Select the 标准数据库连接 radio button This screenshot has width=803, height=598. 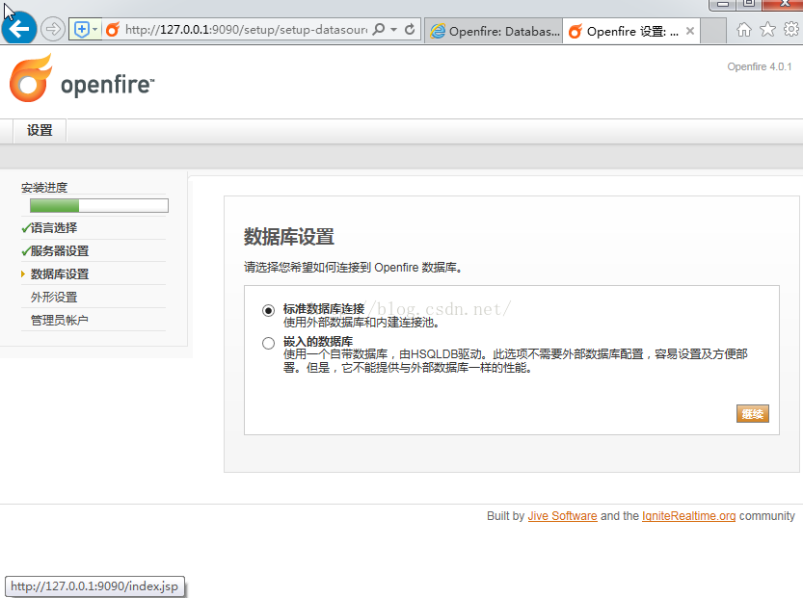pyautogui.click(x=268, y=310)
